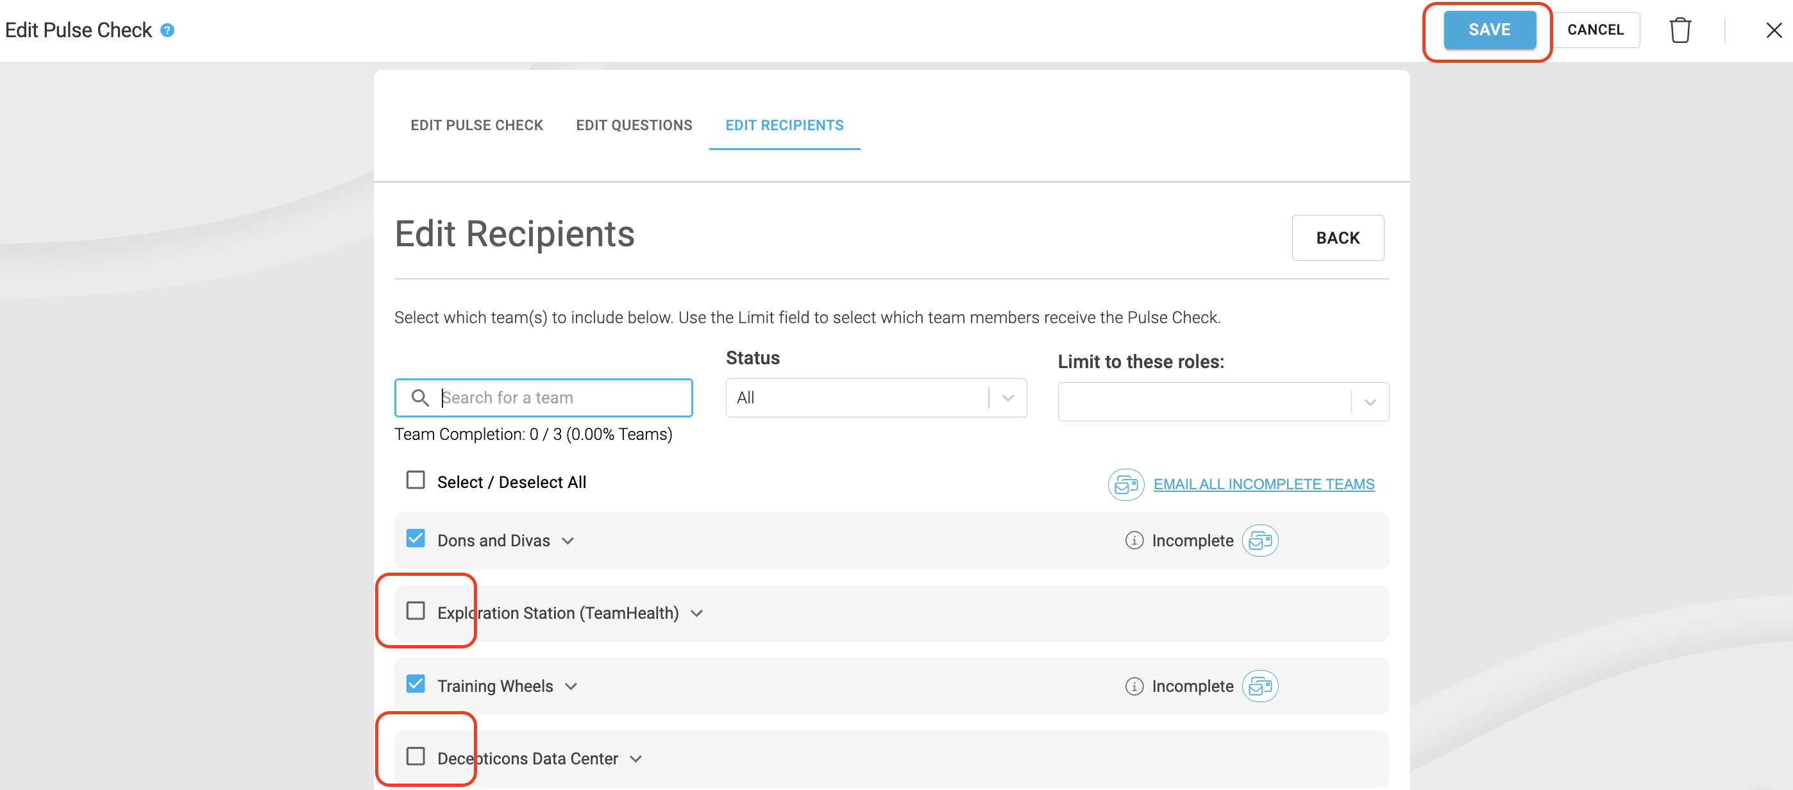Image resolution: width=1793 pixels, height=790 pixels.
Task: Expand the Training Wheels team chevron
Action: click(x=571, y=687)
